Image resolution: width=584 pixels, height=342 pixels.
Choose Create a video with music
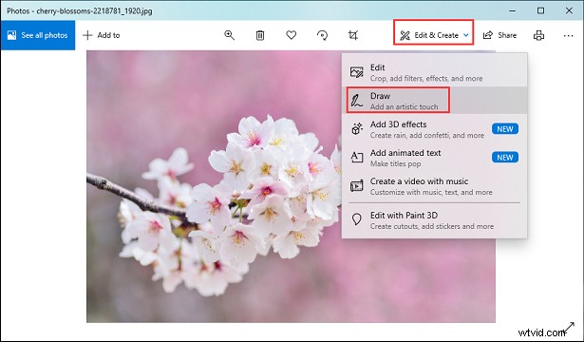point(434,186)
